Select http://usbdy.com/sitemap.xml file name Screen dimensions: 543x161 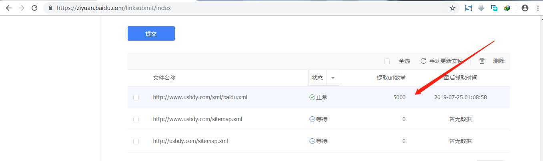pyautogui.click(x=190, y=141)
